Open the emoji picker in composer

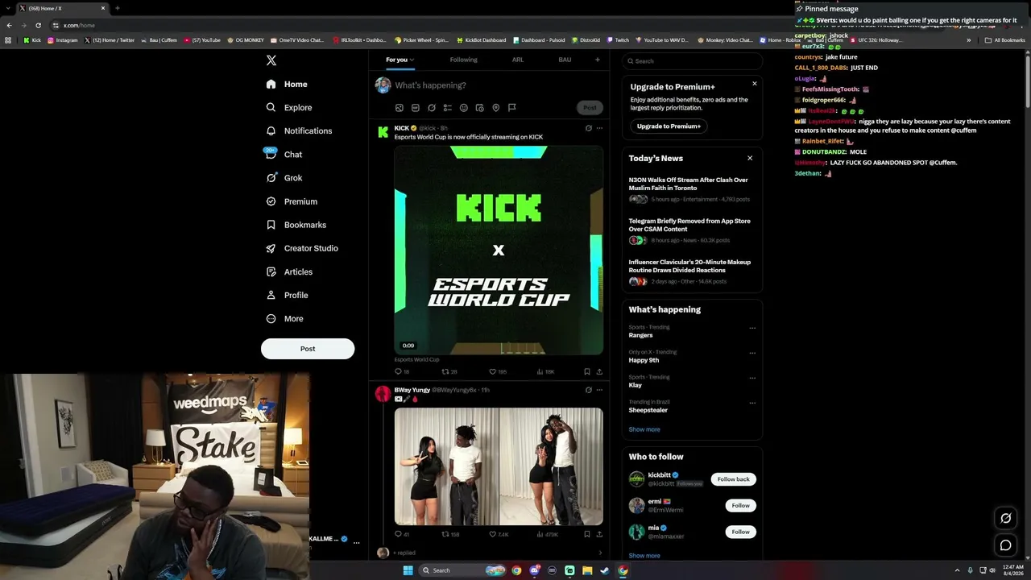click(463, 108)
